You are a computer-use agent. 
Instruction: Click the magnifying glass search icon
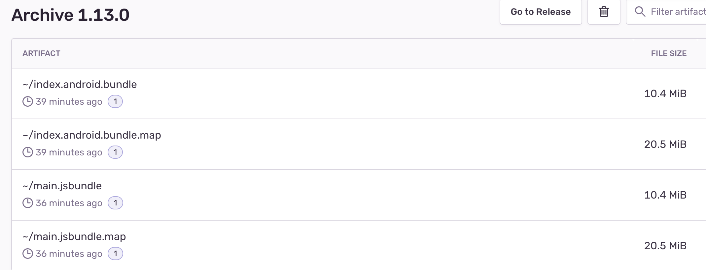(640, 12)
